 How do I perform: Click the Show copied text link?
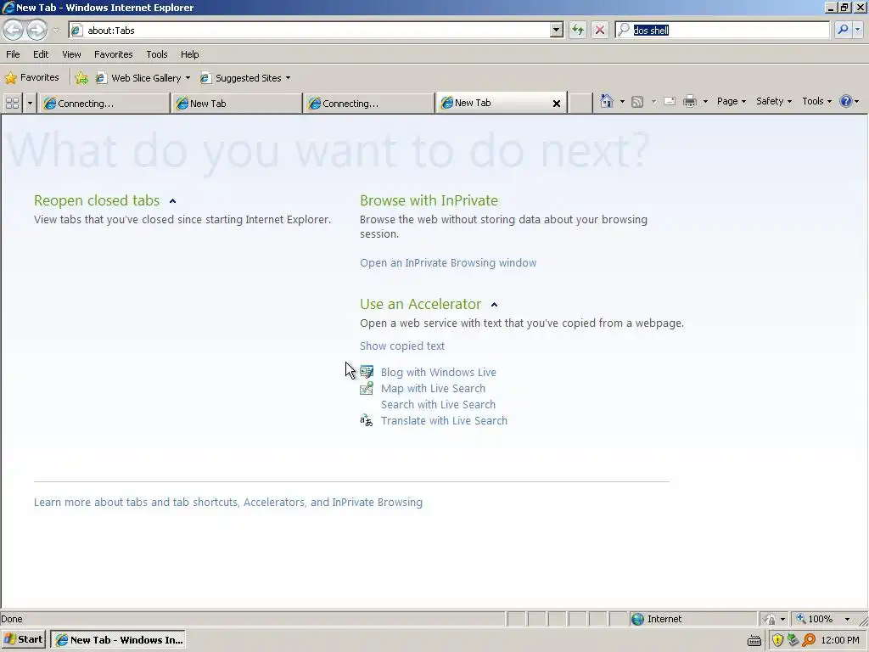coord(401,346)
